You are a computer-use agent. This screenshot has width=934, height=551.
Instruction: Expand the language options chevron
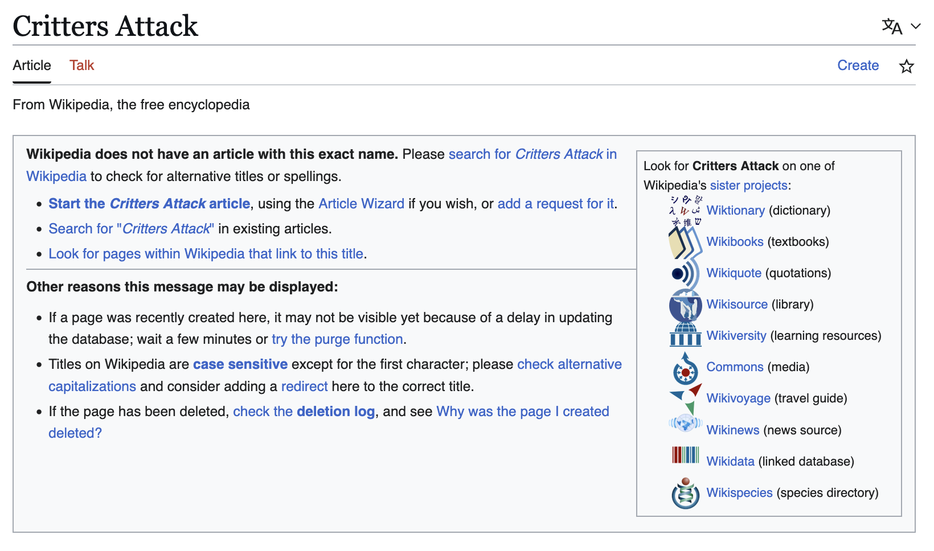[916, 27]
